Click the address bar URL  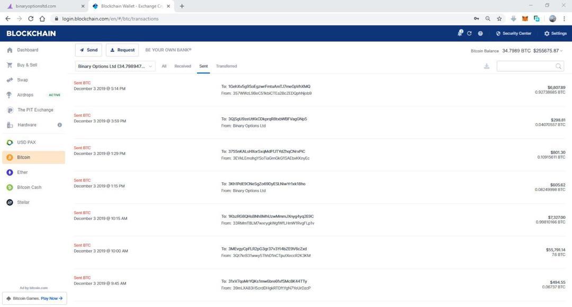[x=110, y=18]
